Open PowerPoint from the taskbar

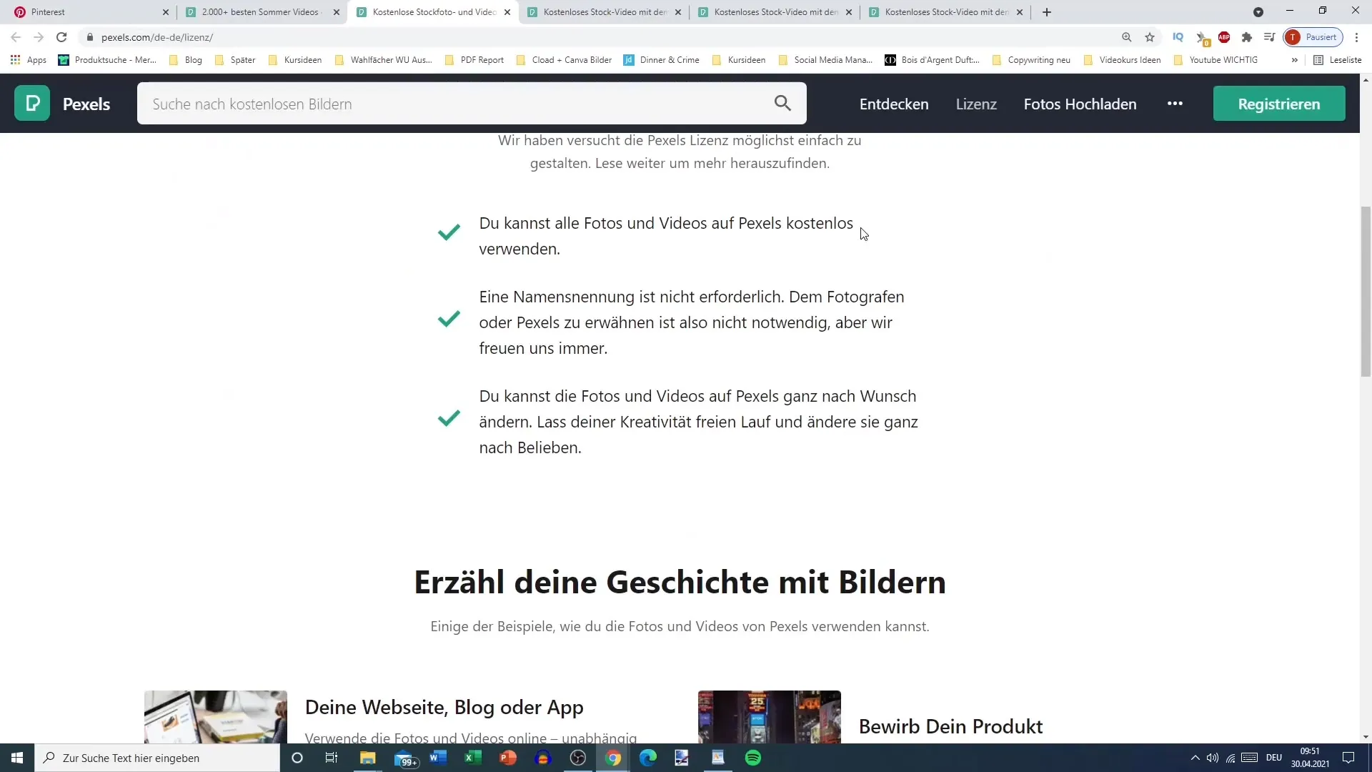508,758
